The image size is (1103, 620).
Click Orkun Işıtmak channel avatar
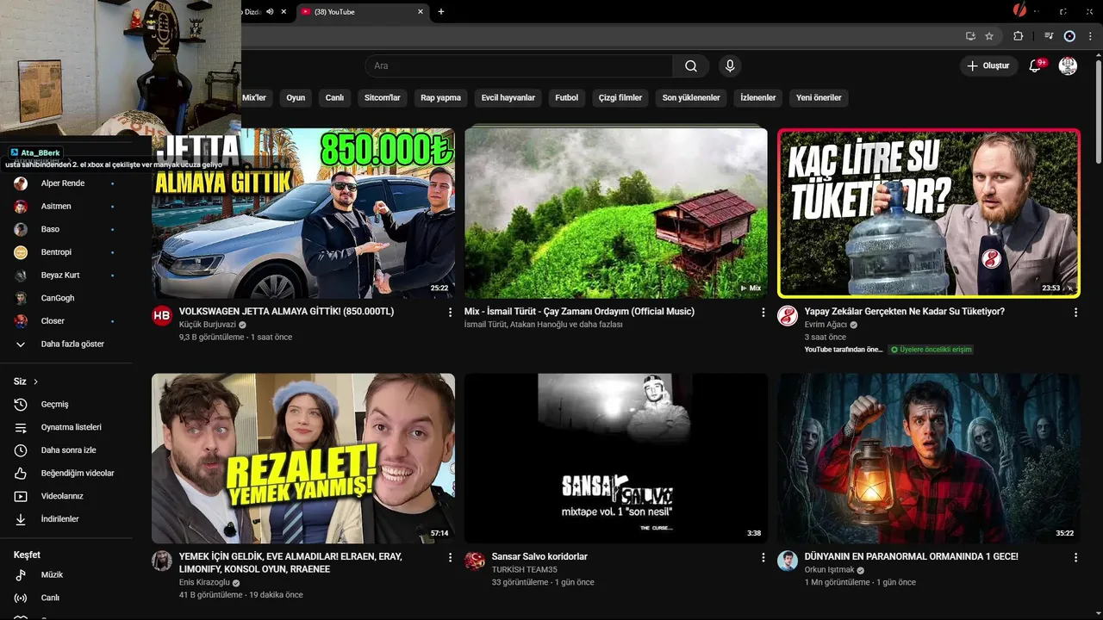tap(788, 561)
